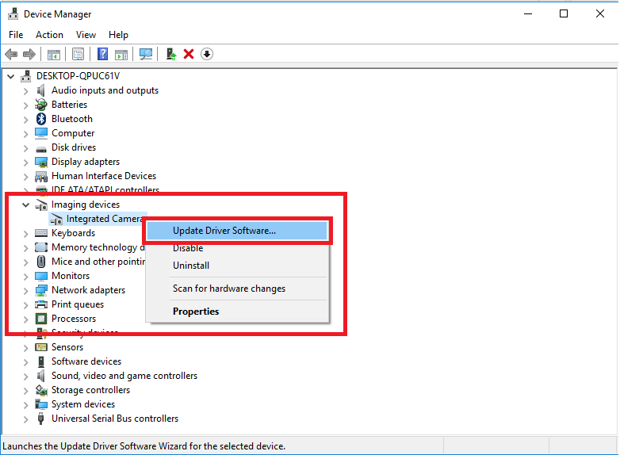The image size is (620, 455).
Task: Select Sound, video and game controllers
Action: point(124,376)
